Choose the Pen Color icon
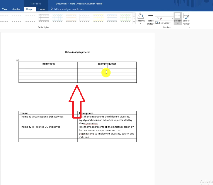Screen dimensions: 213x185 coord(157,23)
